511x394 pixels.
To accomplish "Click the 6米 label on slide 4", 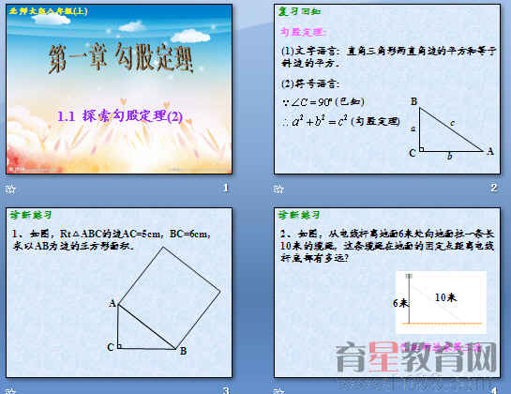I will point(400,303).
